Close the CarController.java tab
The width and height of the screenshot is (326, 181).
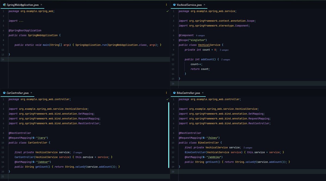pos(32,93)
